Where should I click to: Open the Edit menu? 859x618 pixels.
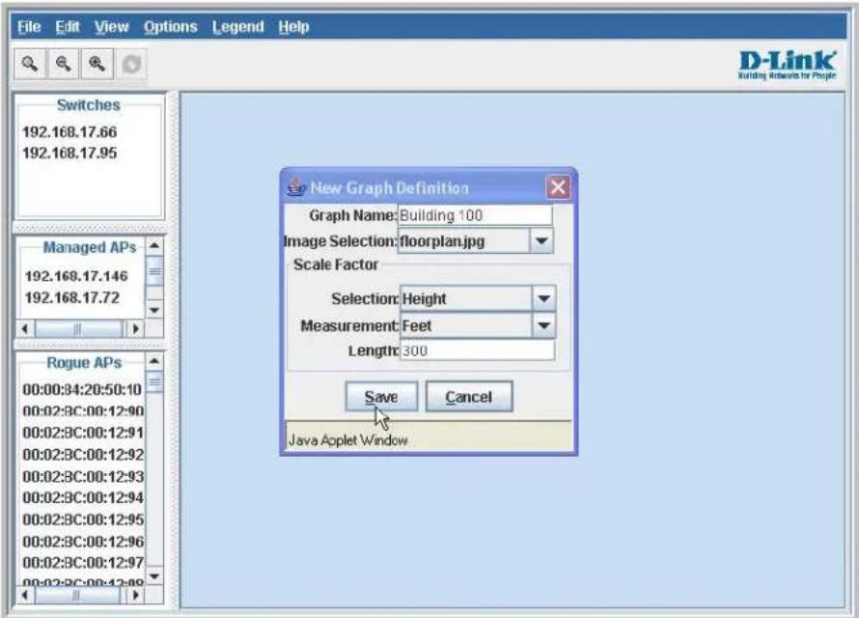point(68,27)
